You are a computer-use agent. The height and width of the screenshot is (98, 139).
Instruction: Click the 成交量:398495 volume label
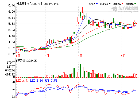[26, 61]
